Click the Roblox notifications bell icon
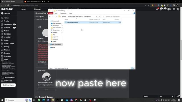This screenshot has width=182, height=102. click(157, 9)
